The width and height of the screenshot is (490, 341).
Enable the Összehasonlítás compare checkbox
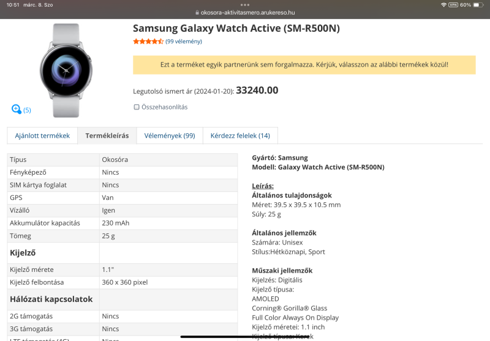tap(137, 107)
